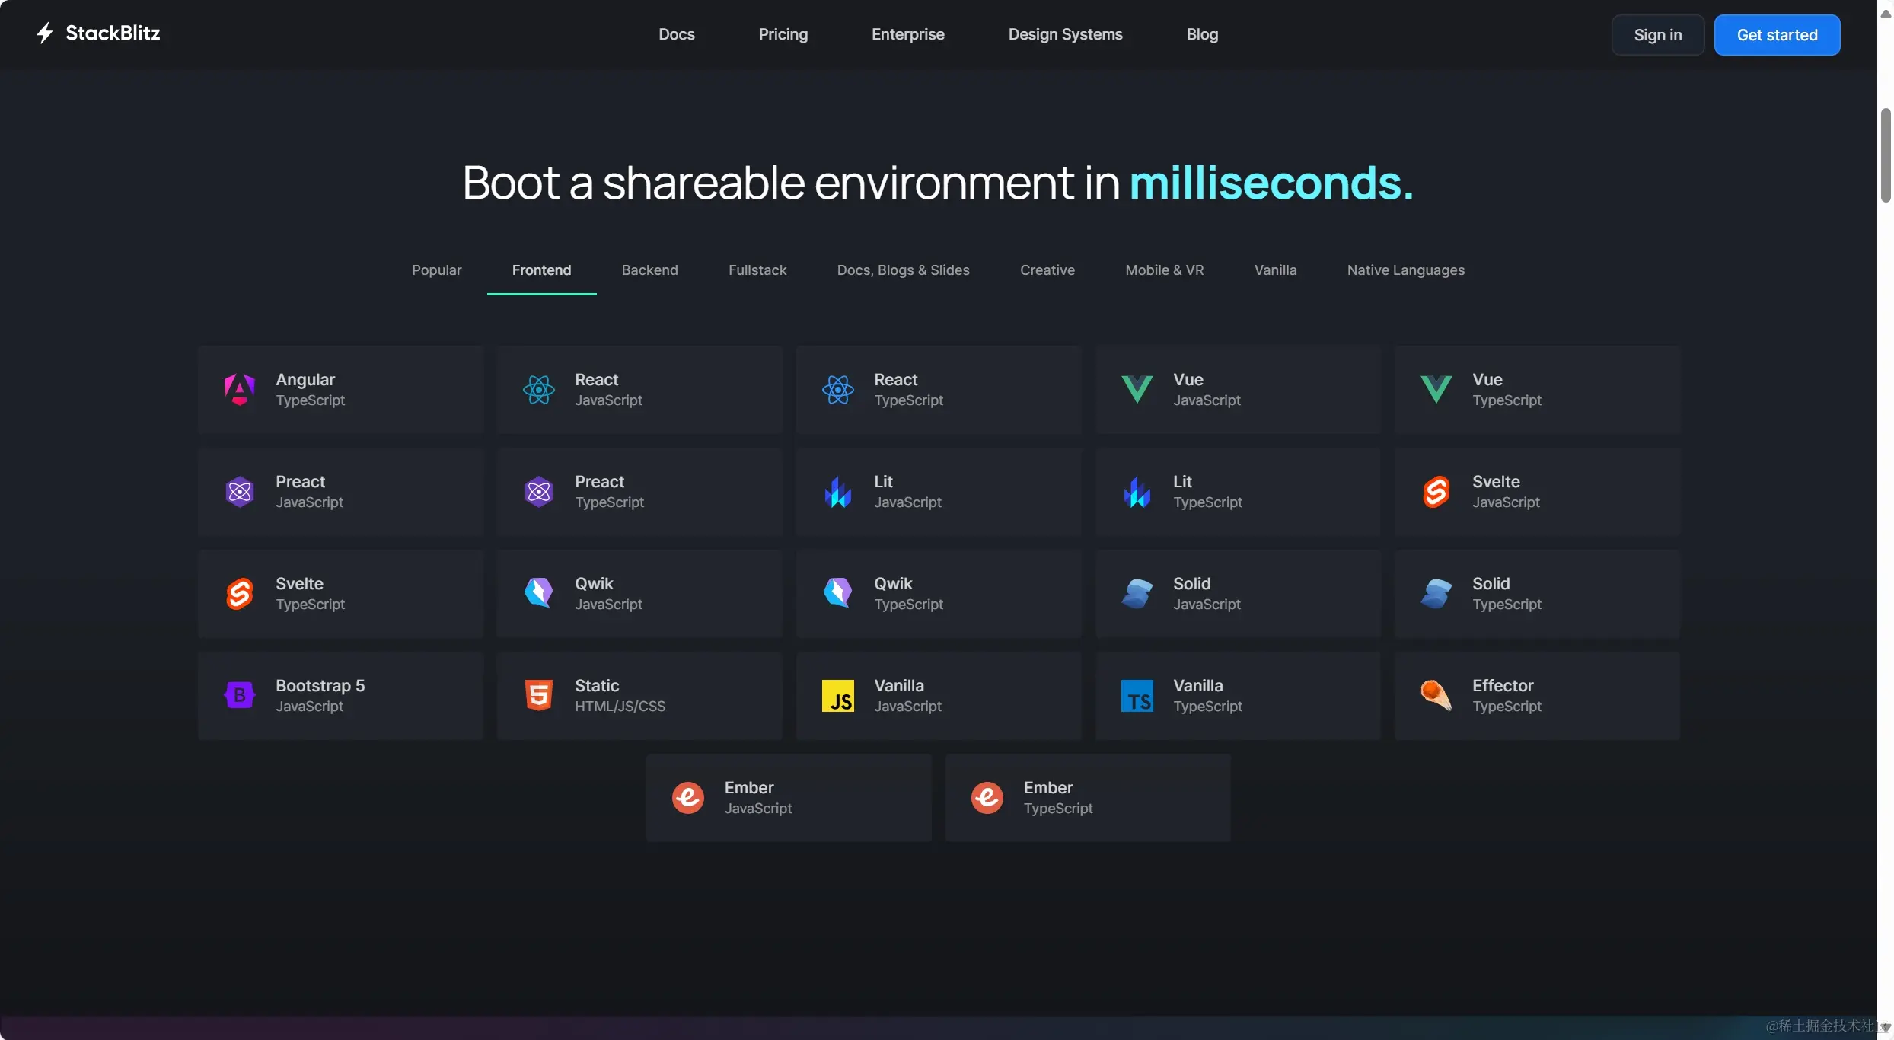Click the blue Get started button

click(1777, 35)
